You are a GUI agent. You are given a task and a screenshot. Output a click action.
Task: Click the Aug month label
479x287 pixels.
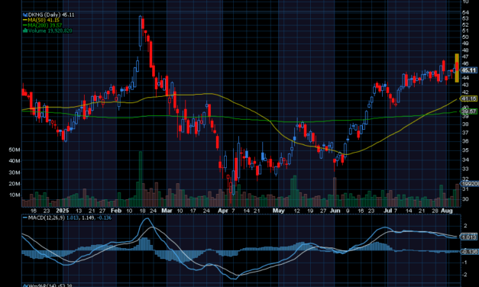pyautogui.click(x=447, y=211)
